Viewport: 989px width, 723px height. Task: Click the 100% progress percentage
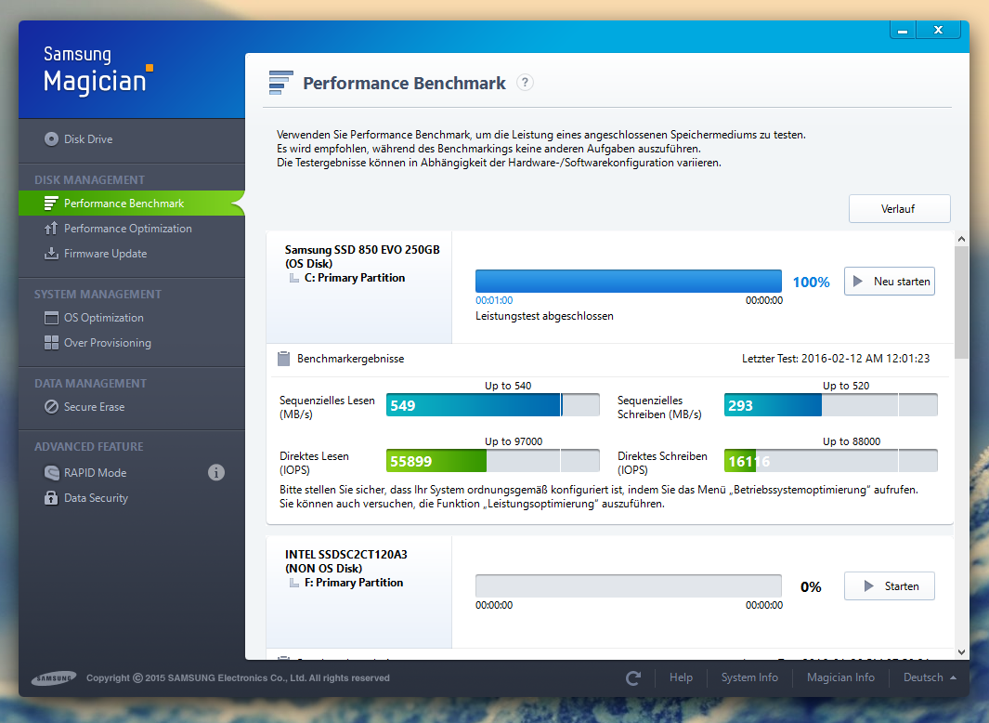[811, 283]
